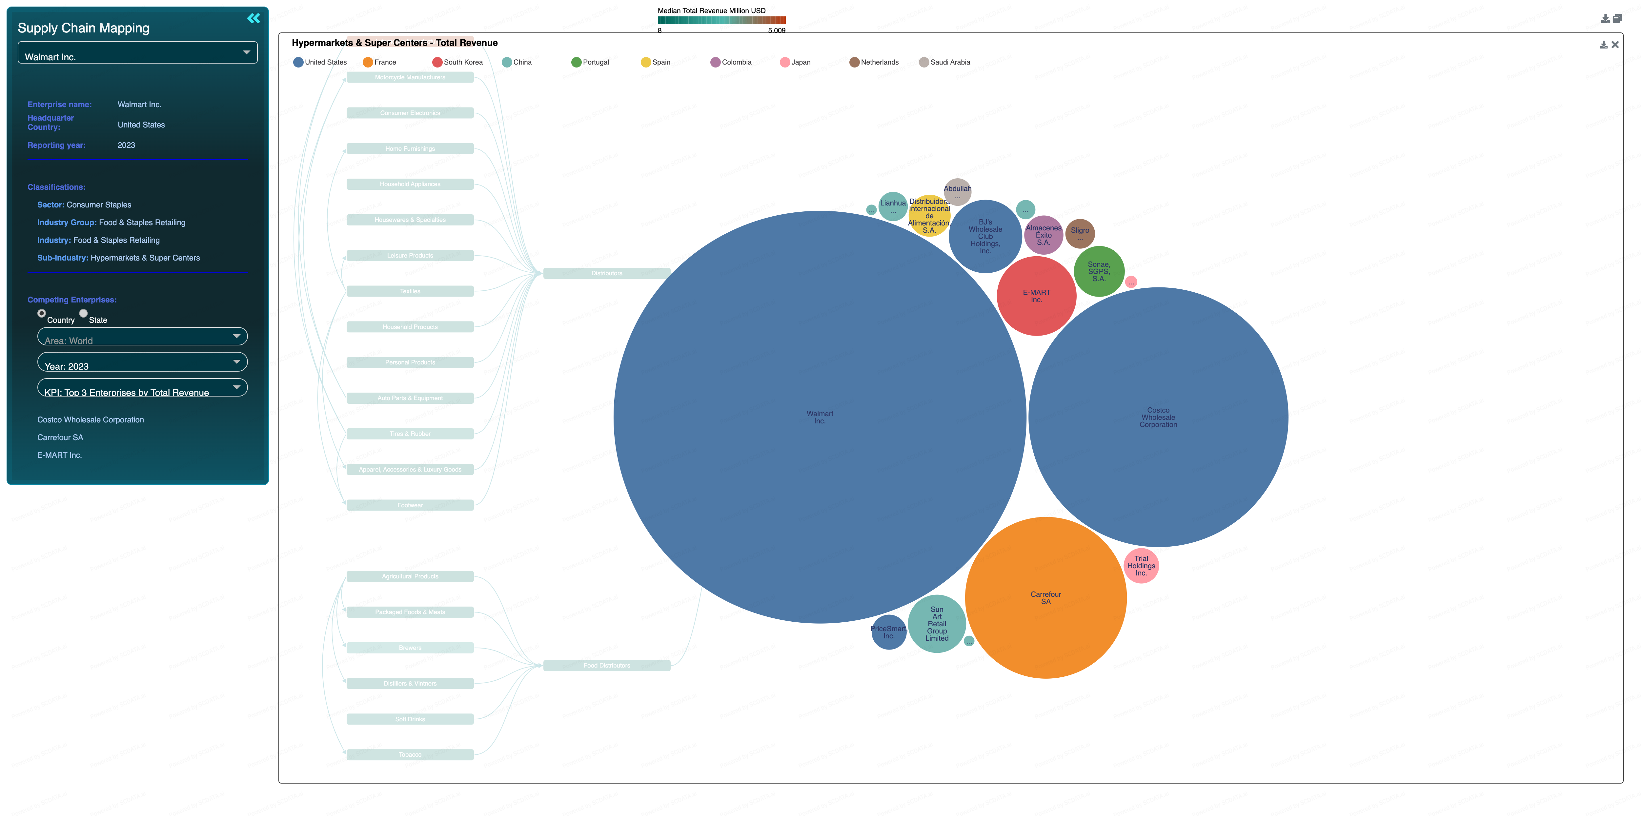Collapse the Supply Chain Mapping panel
Screen dimensions: 1643x816
253,18
